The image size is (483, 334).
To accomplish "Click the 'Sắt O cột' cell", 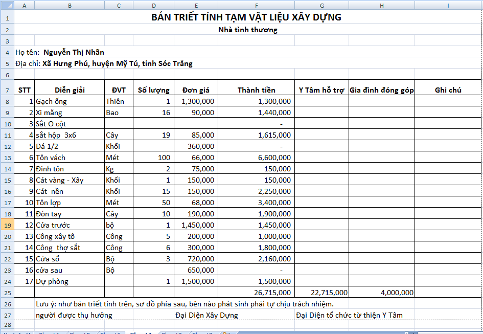I will click(70, 124).
